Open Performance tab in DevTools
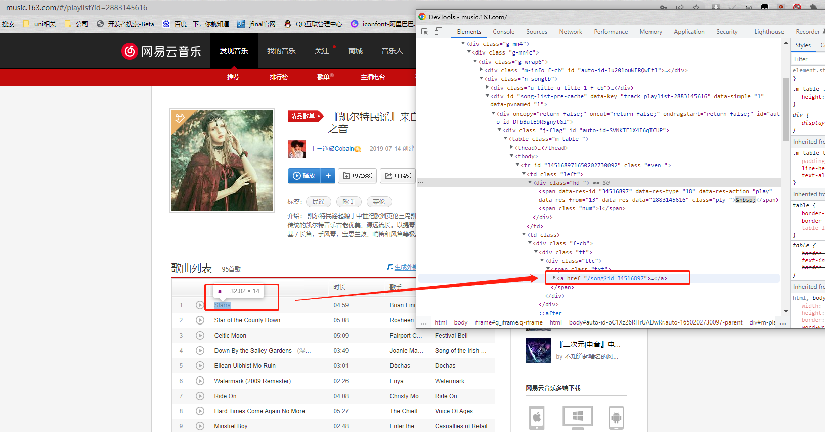 611,31
